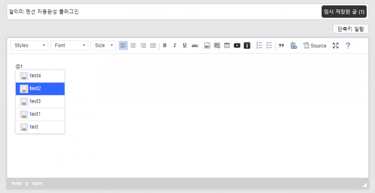Image resolution: width=375 pixels, height=193 pixels.
Task: Insert a hyperlink
Action: 294,45
